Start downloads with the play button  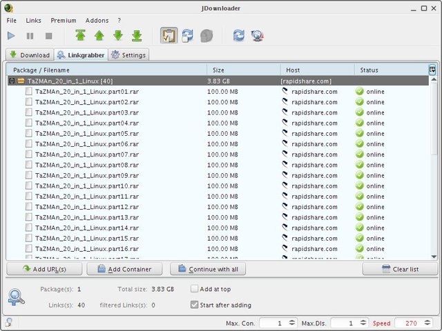click(11, 36)
